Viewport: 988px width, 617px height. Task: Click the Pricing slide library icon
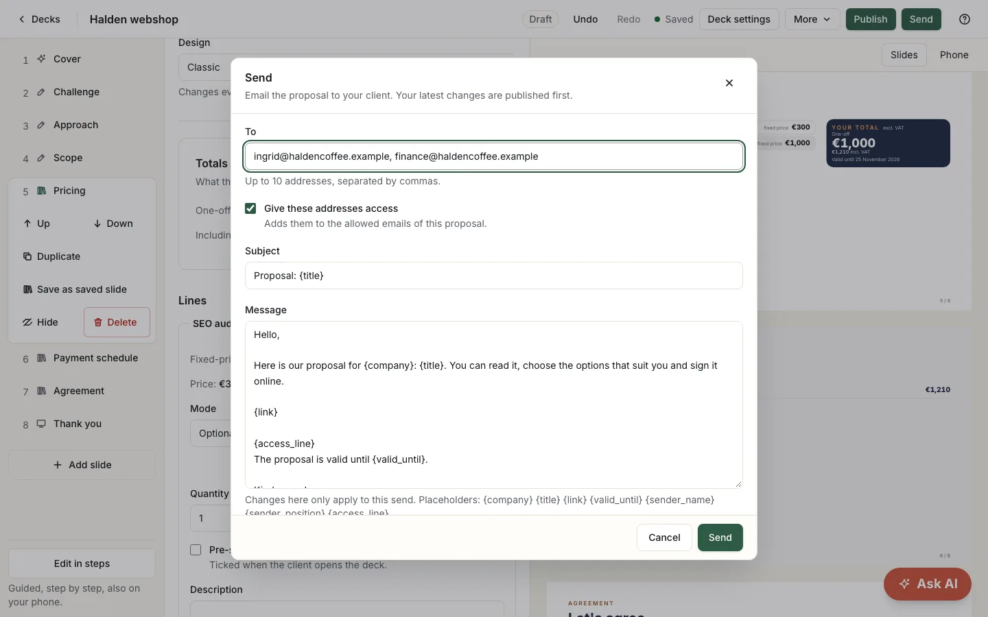coord(41,191)
